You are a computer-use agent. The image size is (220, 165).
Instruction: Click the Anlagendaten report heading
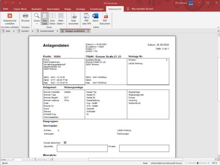56,45
